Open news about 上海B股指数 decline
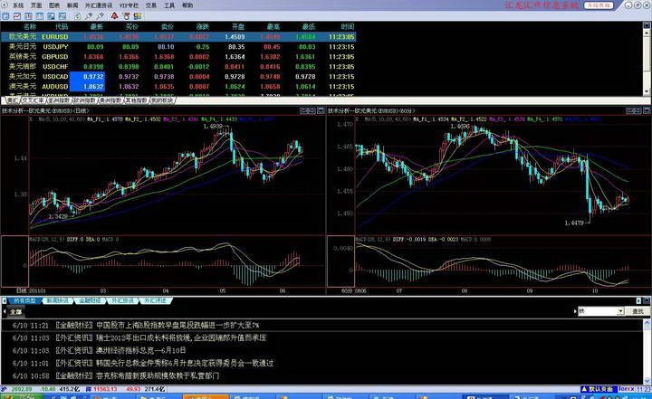Screen dimensions: 652x399 136,326
